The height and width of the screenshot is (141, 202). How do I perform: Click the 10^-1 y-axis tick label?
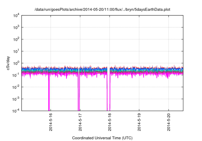tap(16, 75)
